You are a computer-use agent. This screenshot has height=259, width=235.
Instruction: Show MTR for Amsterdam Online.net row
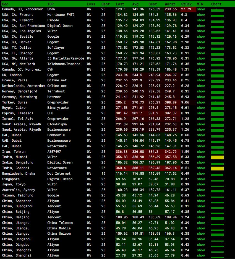(x=201, y=86)
